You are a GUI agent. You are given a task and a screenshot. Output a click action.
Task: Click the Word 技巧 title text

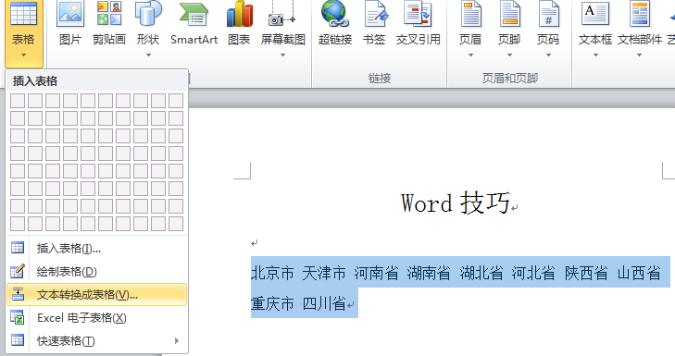point(456,203)
